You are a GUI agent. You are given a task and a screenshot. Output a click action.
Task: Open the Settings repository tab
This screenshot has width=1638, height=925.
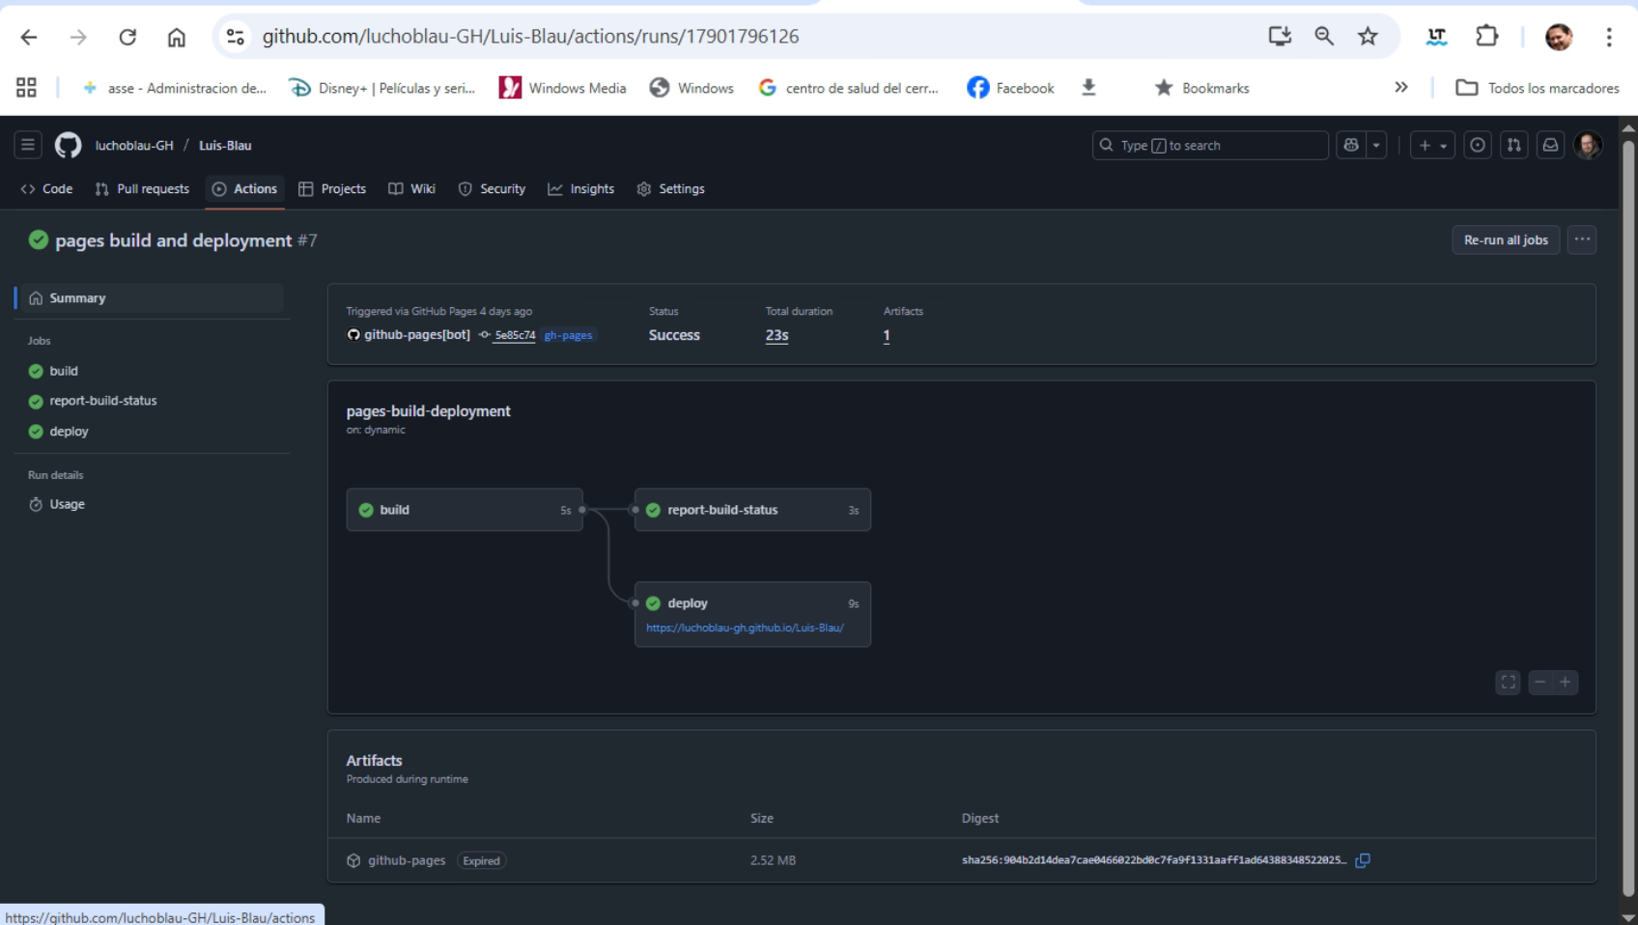coord(671,189)
